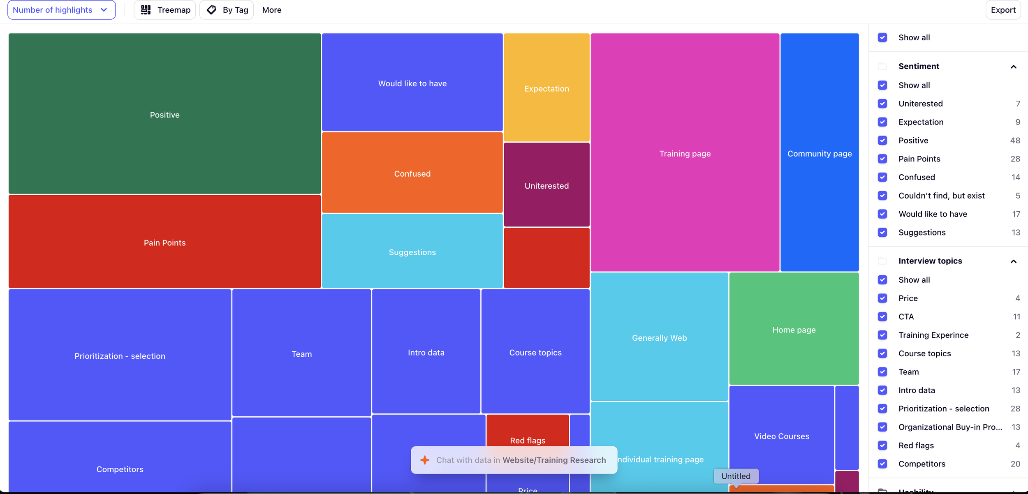
Task: Open the More menu
Action: tap(272, 10)
